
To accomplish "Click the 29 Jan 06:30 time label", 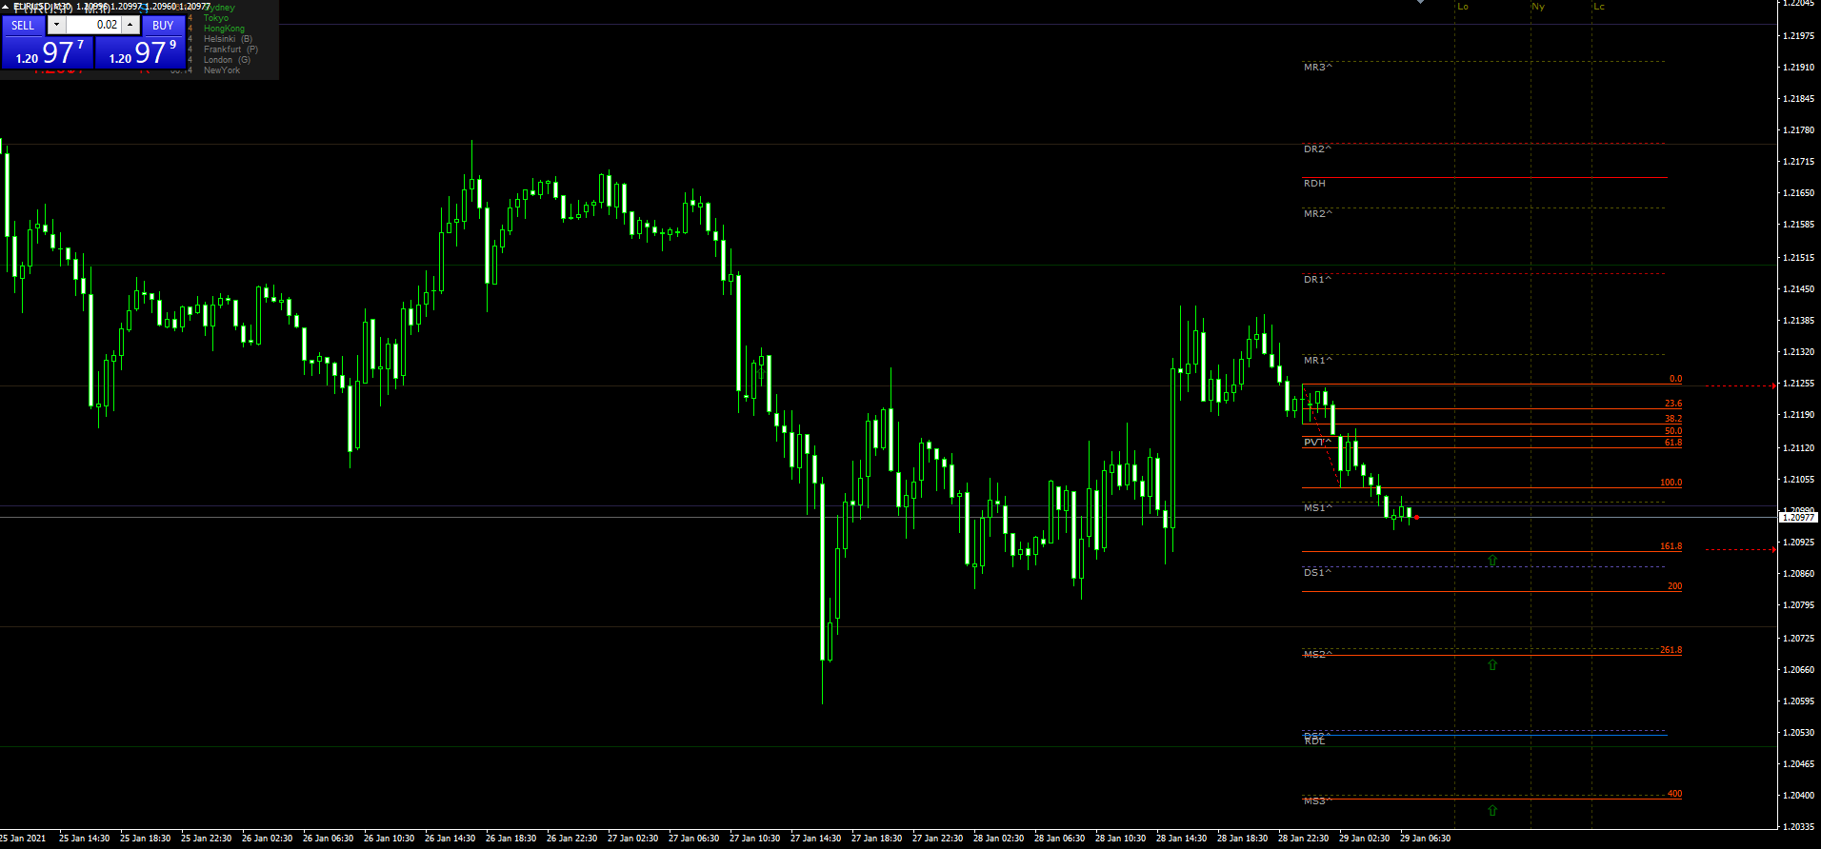I will [x=1425, y=839].
